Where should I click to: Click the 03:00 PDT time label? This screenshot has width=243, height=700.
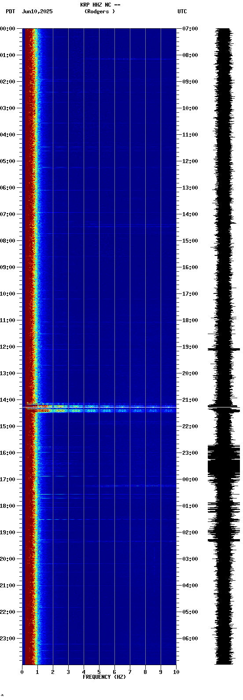pos(7,108)
